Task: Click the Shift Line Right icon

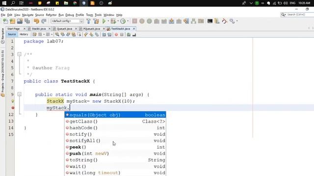Action: tap(109, 35)
